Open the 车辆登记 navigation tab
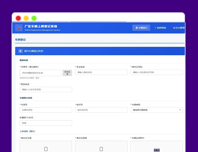The height and width of the screenshot is (152, 198). pos(141,28)
